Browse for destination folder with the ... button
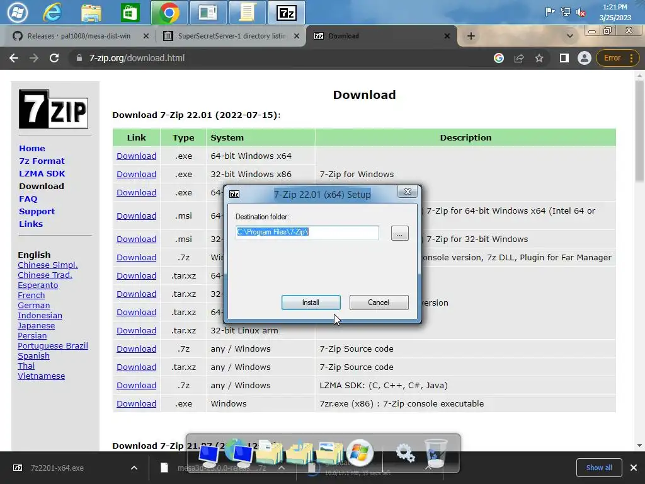Screen dimensions: 645x484 click(x=400, y=233)
